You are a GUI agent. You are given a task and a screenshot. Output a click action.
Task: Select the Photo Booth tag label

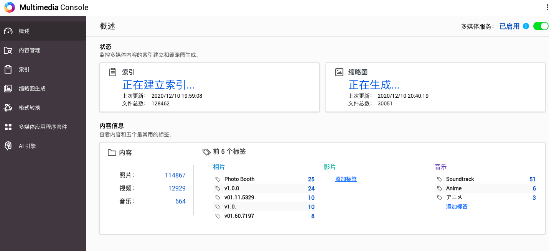click(239, 179)
